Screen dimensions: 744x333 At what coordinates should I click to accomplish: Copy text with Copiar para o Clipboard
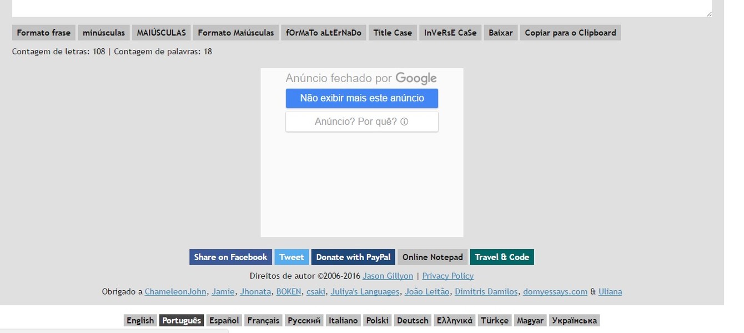point(570,32)
